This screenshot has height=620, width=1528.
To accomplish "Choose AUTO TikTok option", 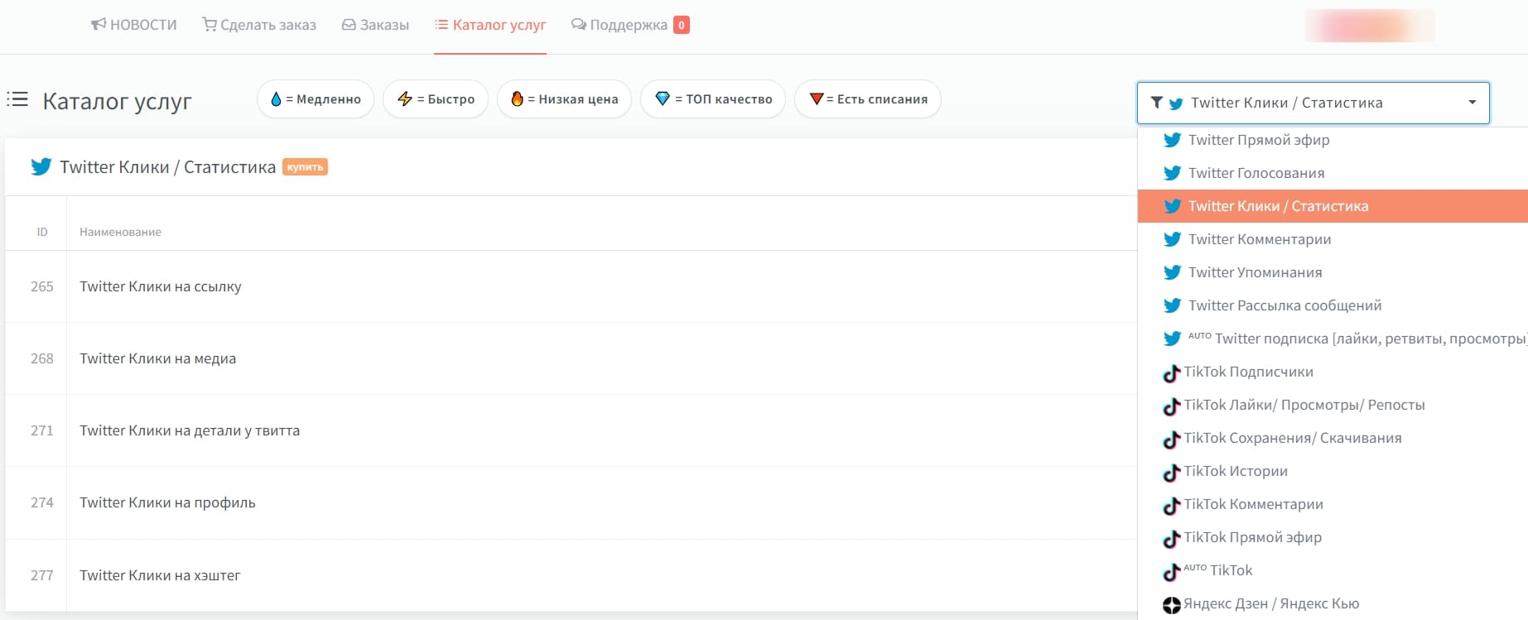I will [x=1333, y=570].
